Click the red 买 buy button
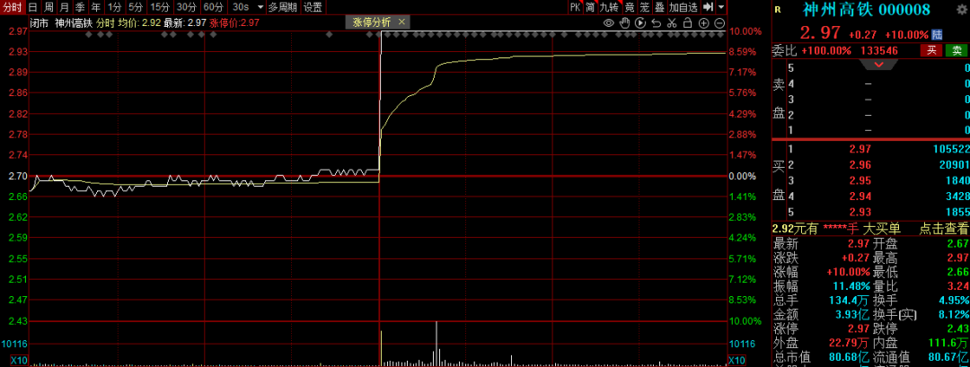The width and height of the screenshot is (970, 367). pos(931,51)
